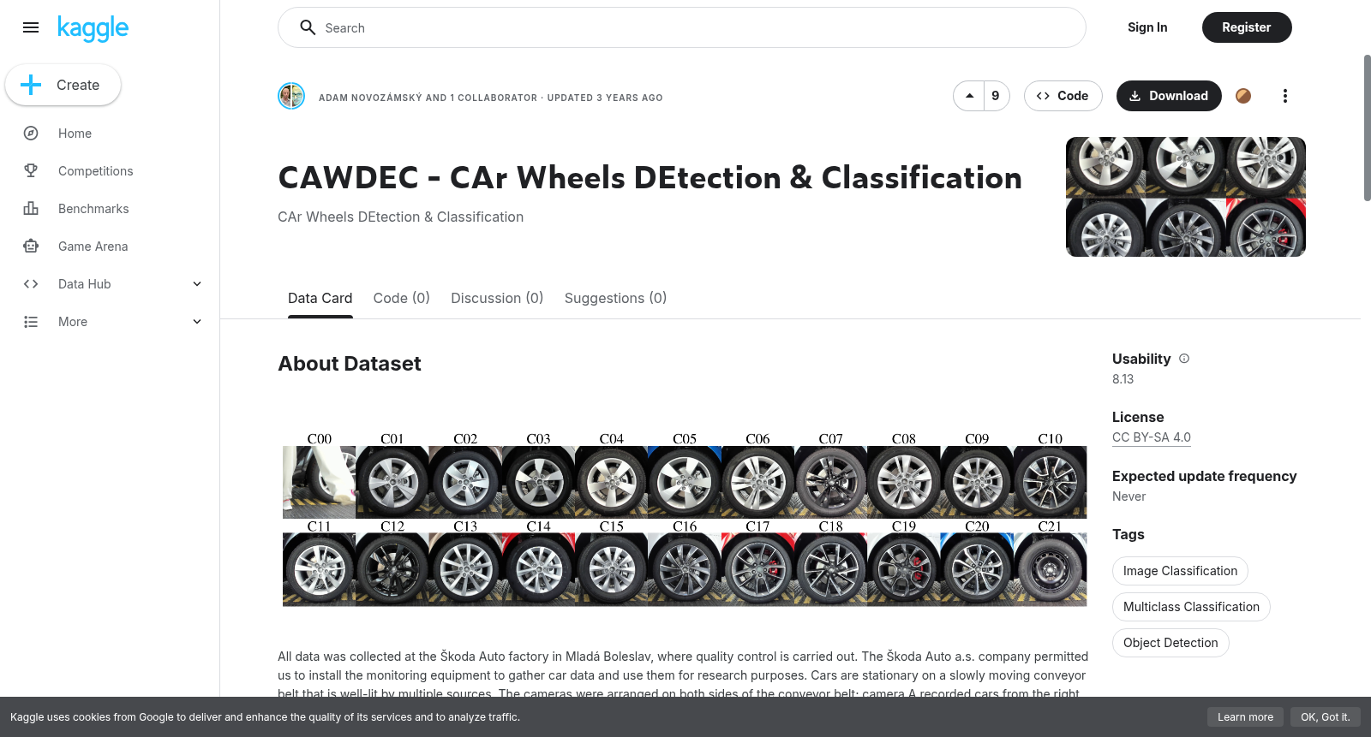Open Benchmarks via the bar chart icon
The image size is (1371, 737).
coord(31,209)
